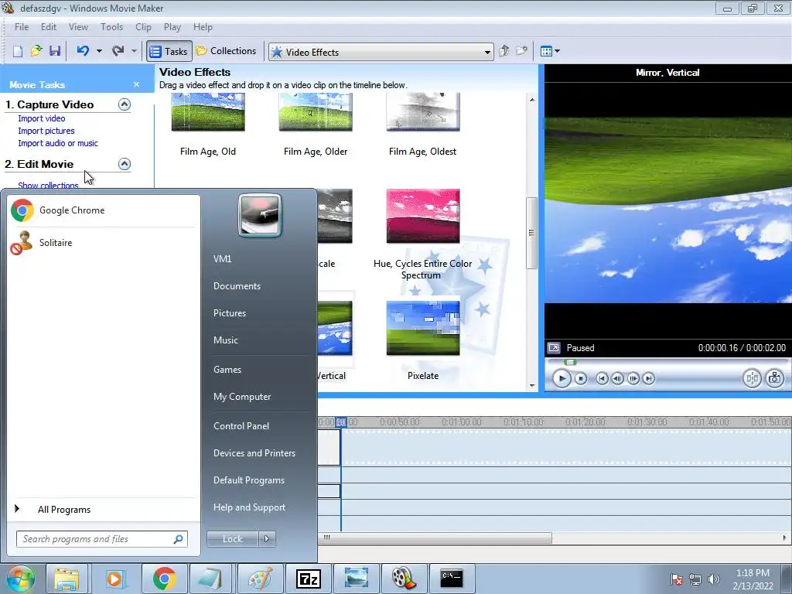Click the 7-Zip taskbar icon

tap(308, 579)
